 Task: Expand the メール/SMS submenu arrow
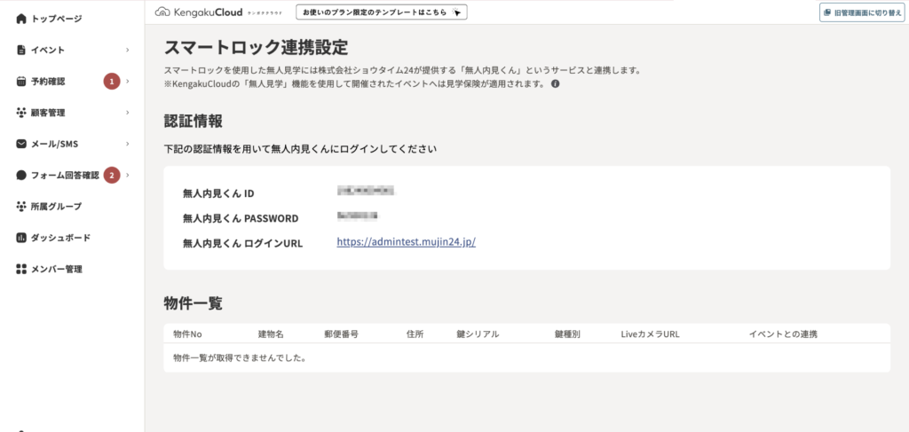(128, 144)
